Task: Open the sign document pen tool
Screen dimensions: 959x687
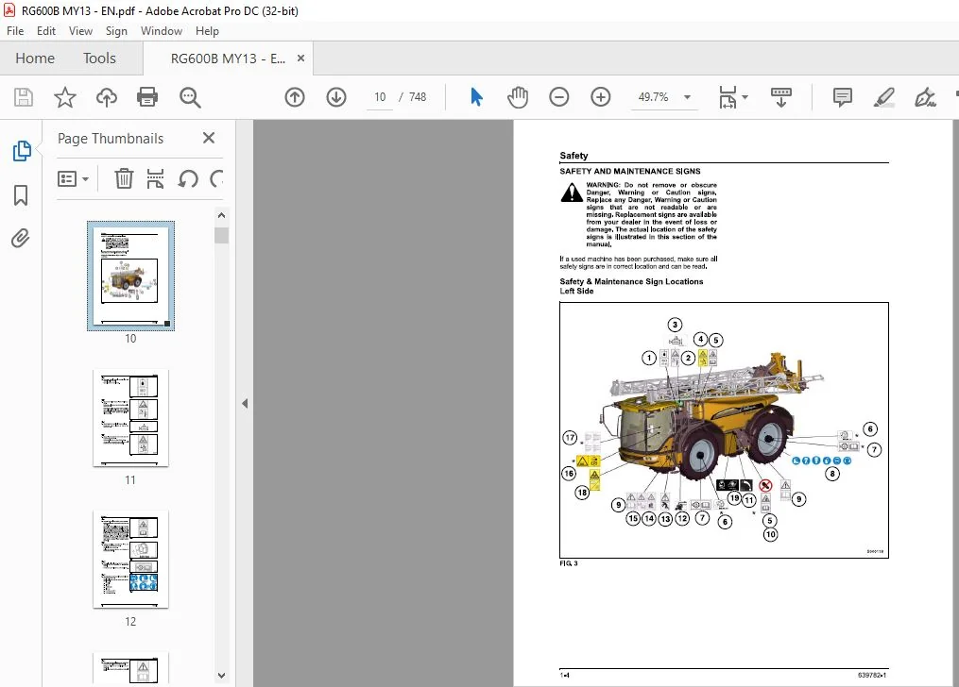Action: tap(925, 97)
